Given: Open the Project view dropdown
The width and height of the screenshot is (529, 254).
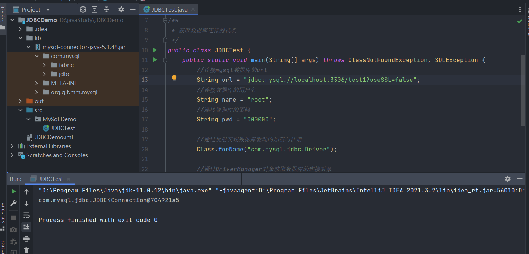Looking at the screenshot, I should tap(48, 10).
